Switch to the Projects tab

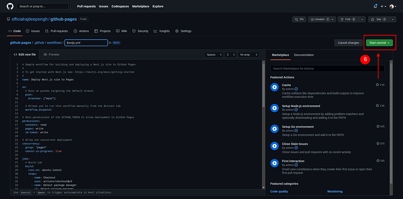point(102,31)
